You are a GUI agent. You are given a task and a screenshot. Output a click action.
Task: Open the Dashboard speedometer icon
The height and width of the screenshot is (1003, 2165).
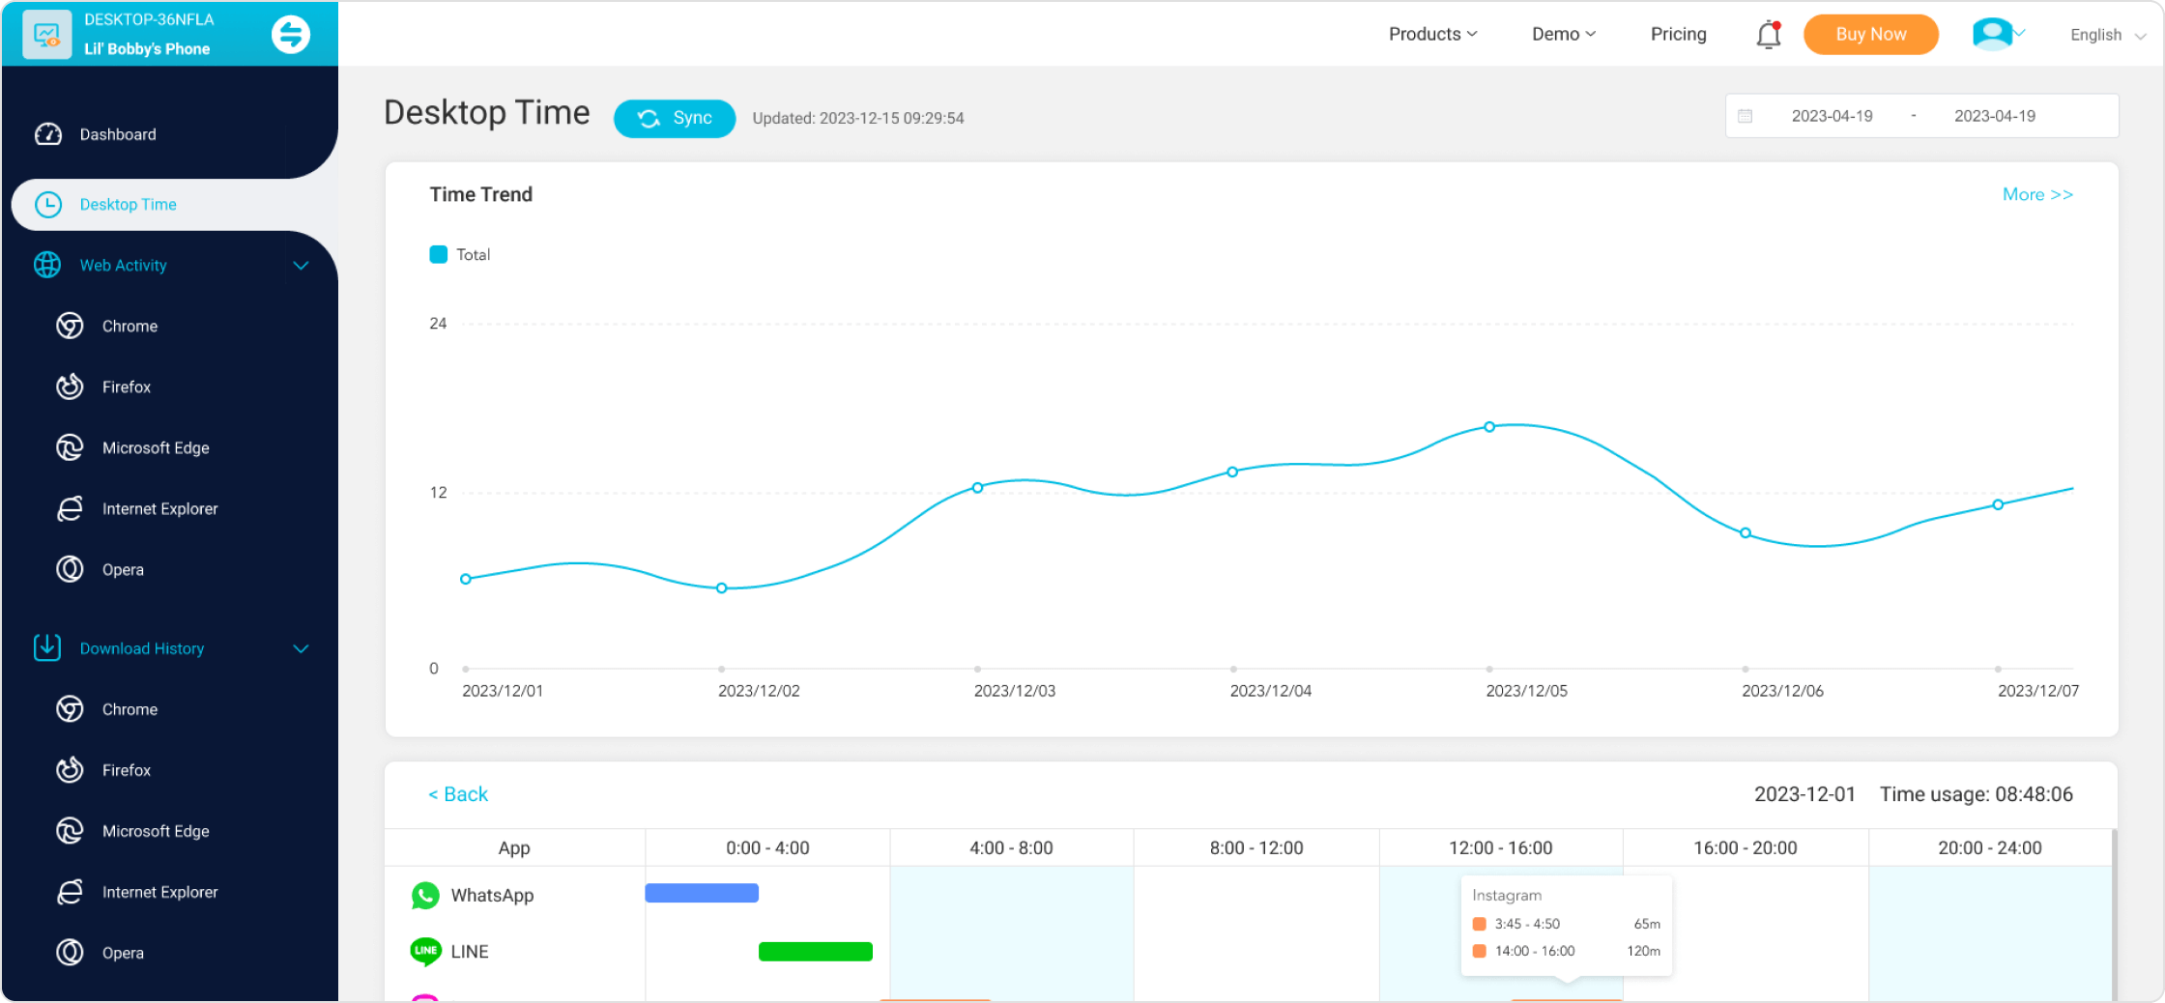click(x=48, y=134)
